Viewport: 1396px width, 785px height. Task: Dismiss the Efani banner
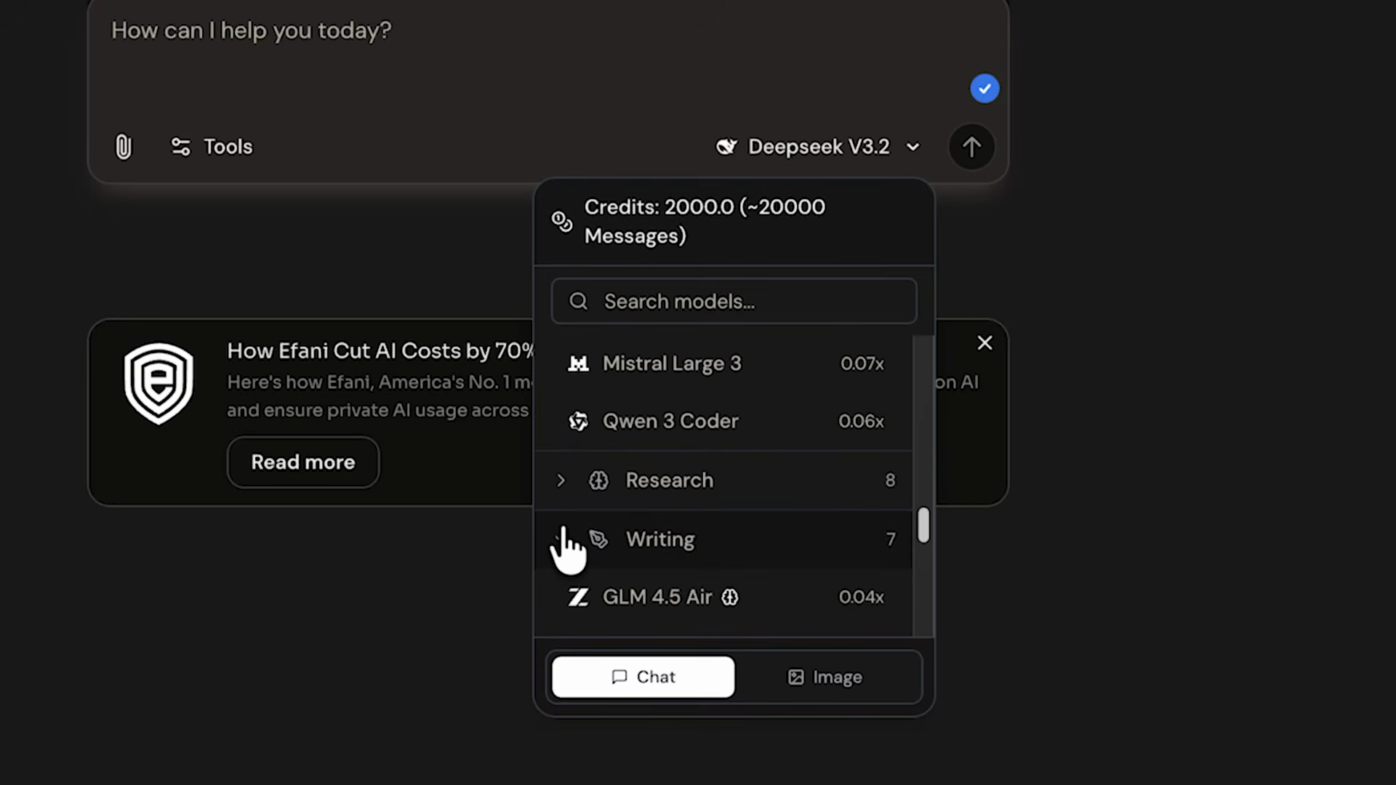tap(984, 342)
